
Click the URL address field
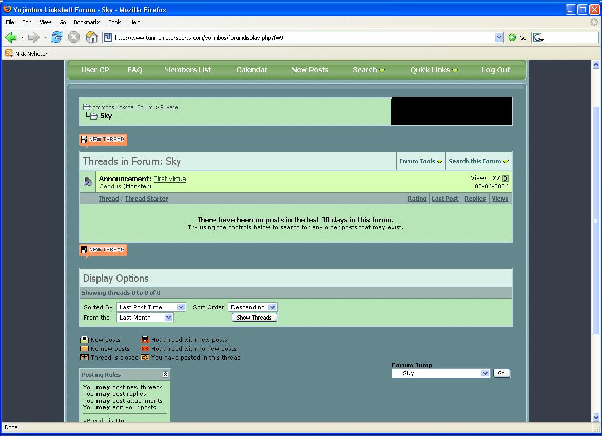(x=303, y=37)
